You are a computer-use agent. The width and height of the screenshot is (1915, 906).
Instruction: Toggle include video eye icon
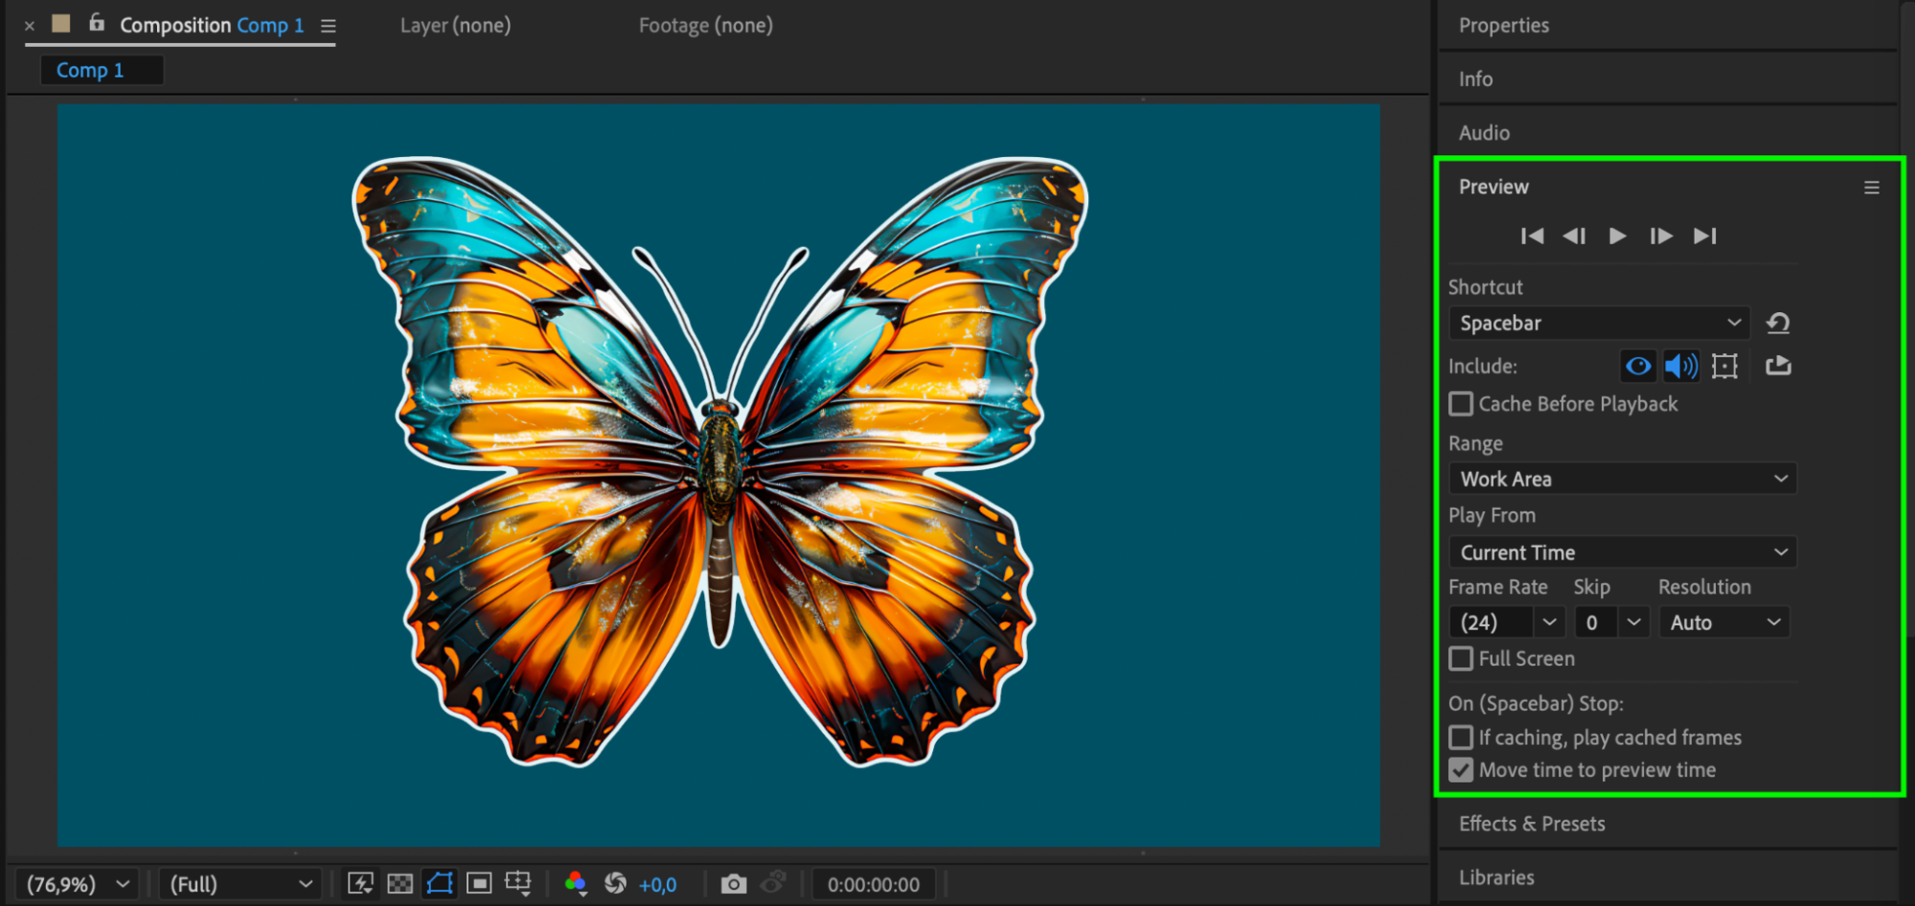[x=1638, y=366]
